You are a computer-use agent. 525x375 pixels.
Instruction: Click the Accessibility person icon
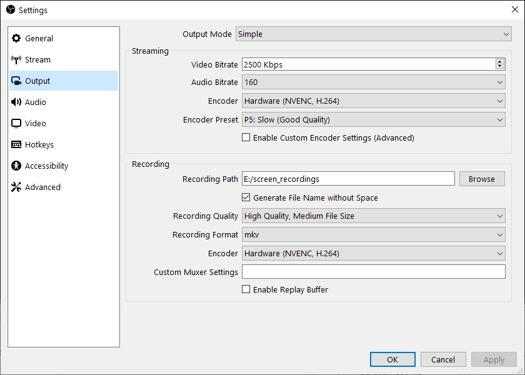(x=16, y=166)
